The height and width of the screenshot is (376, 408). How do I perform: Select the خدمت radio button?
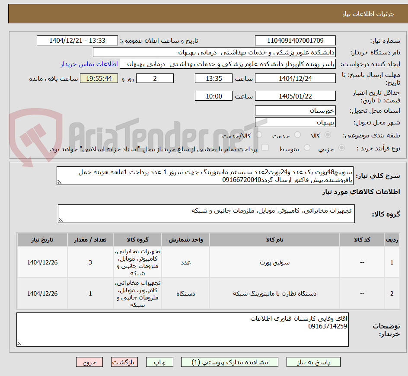297,134
